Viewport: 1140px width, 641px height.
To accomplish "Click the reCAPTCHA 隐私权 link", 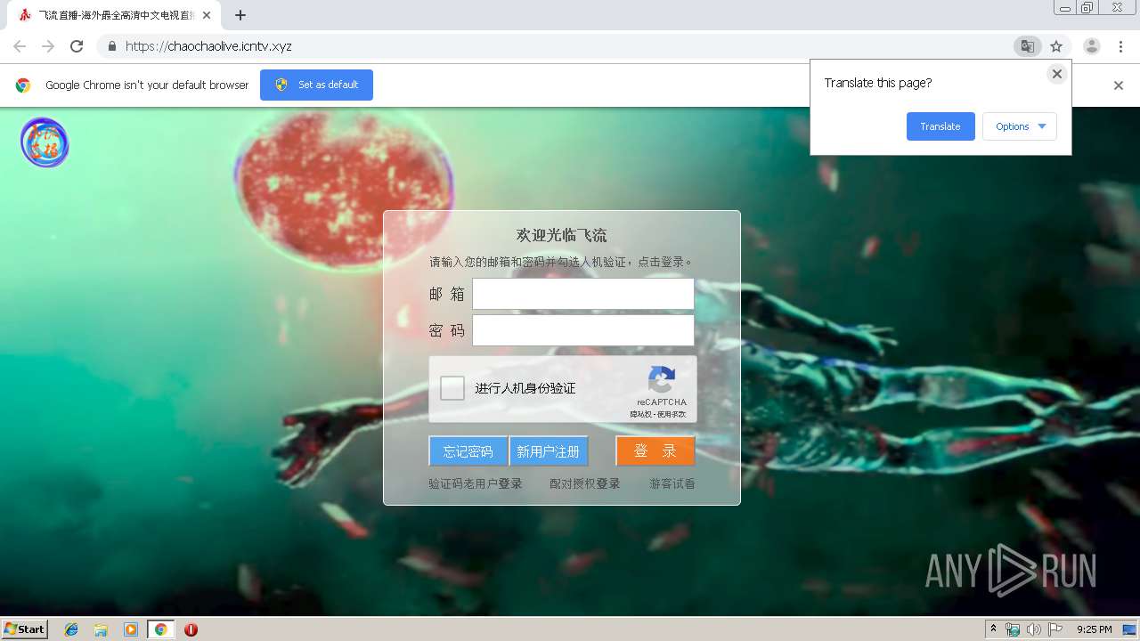I will [641, 414].
